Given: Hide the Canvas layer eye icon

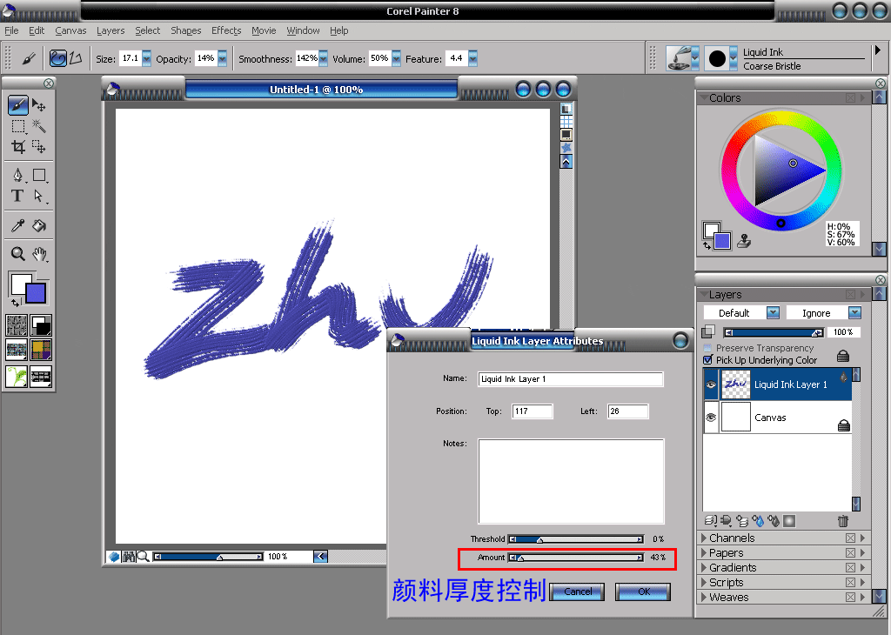Looking at the screenshot, I should [711, 418].
